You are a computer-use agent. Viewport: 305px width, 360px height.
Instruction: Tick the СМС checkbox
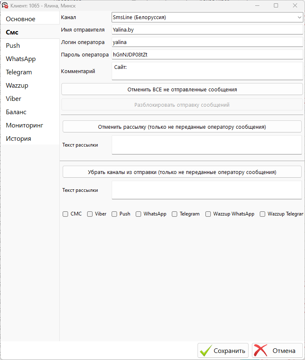pyautogui.click(x=66, y=214)
